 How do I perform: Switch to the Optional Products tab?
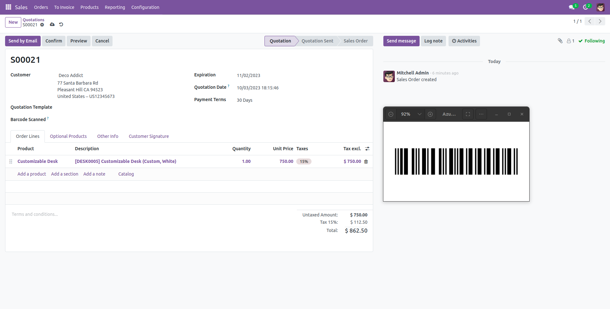pos(68,136)
